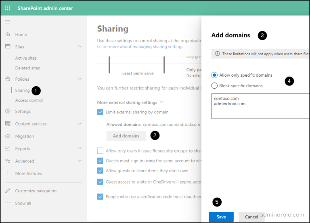Viewport: 310px width, 223px height.
Task: Click the Home house icon
Action: point(8,34)
